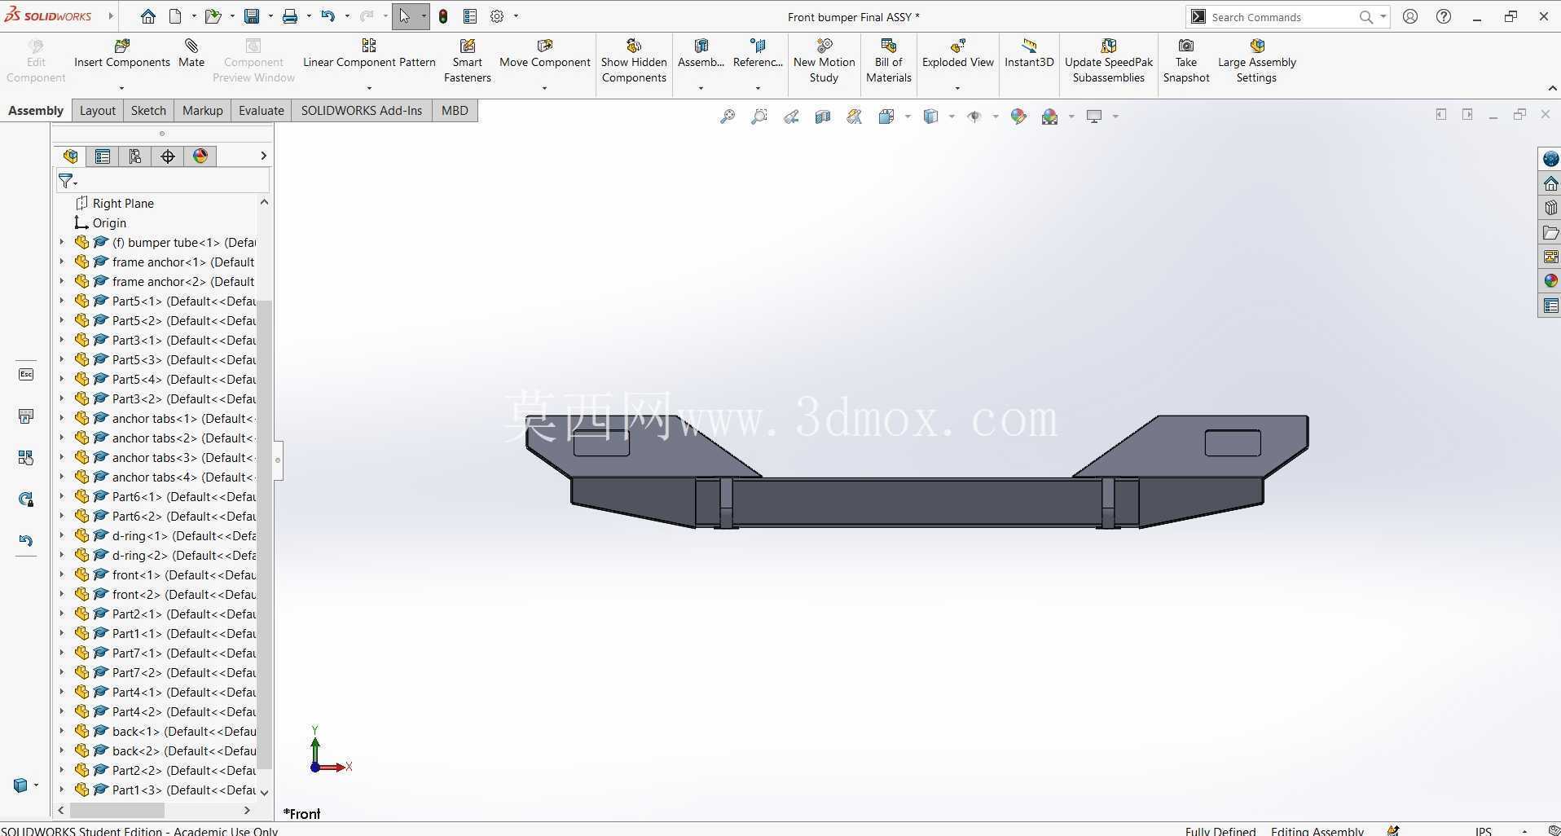Open the Hide/Show Items eye dropdown
1561x836 pixels.
[x=996, y=117]
